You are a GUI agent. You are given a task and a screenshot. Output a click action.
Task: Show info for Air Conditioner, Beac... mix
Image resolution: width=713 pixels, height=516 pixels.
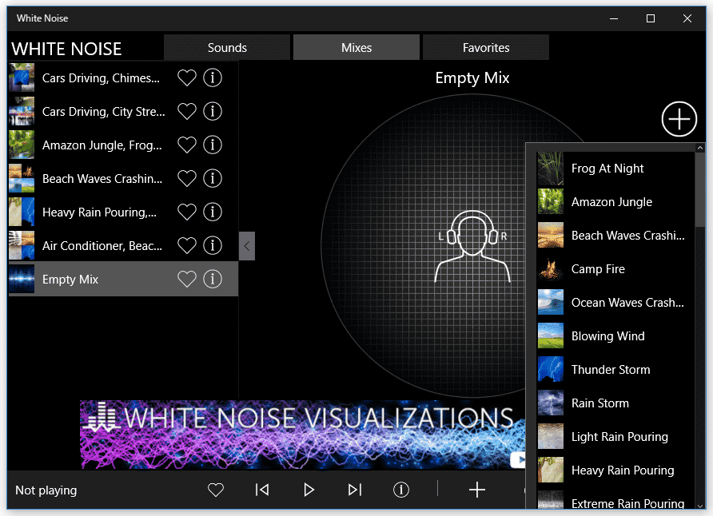point(213,246)
